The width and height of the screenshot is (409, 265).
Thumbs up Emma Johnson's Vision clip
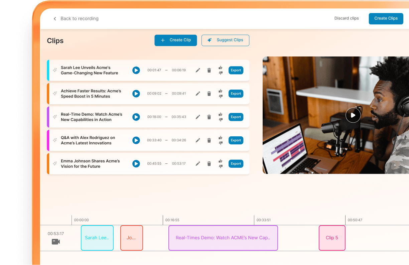[x=221, y=161]
